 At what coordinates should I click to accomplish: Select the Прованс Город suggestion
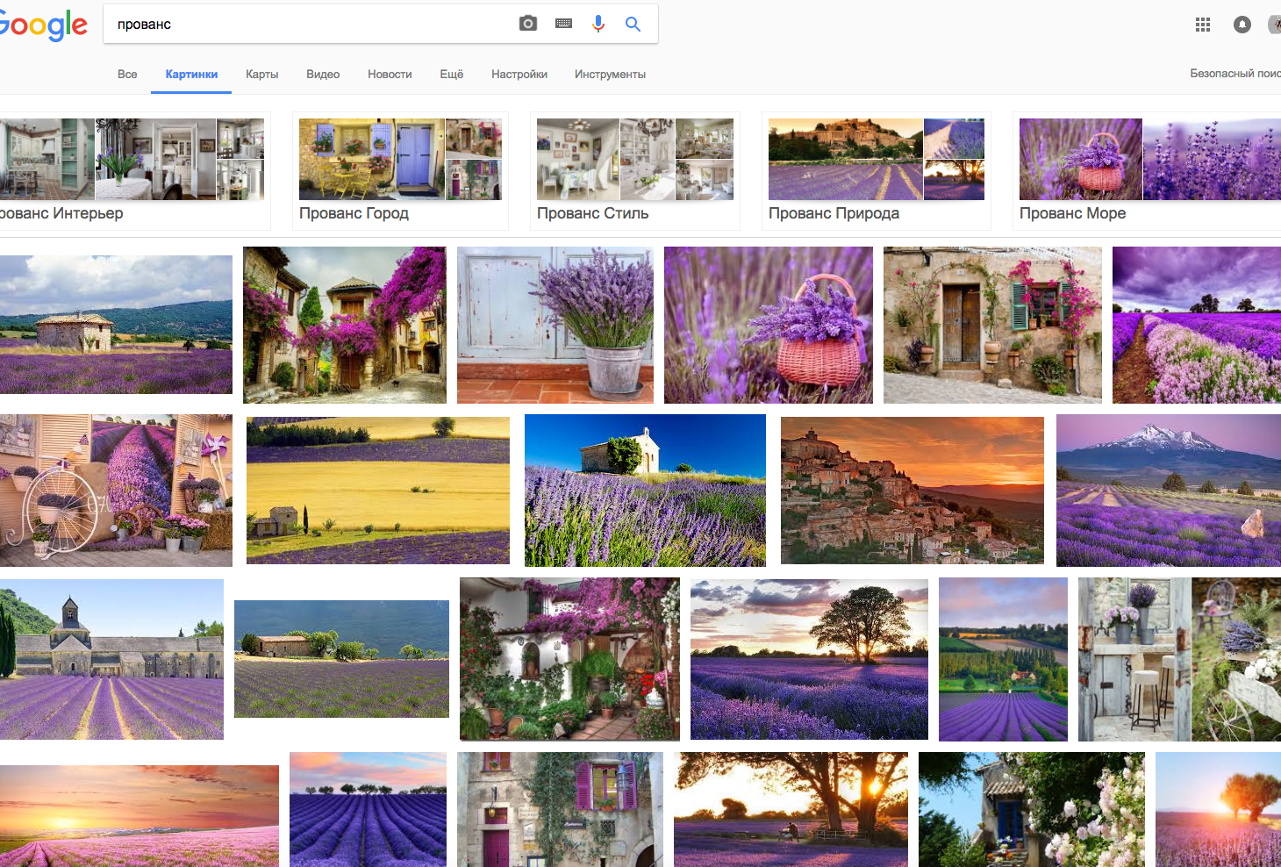pos(400,171)
